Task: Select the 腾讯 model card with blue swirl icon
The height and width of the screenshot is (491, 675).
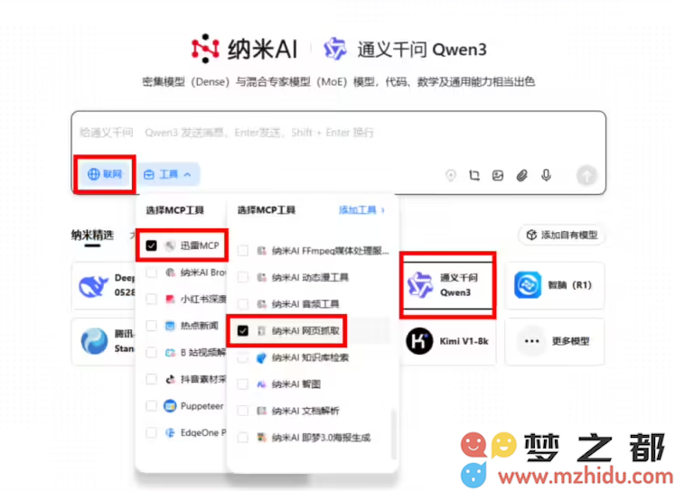Action: point(104,341)
